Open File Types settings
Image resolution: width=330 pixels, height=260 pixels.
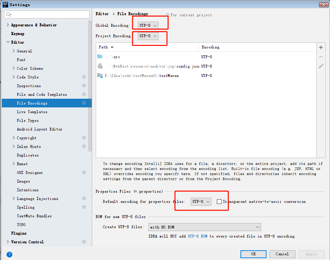[x=28, y=121]
